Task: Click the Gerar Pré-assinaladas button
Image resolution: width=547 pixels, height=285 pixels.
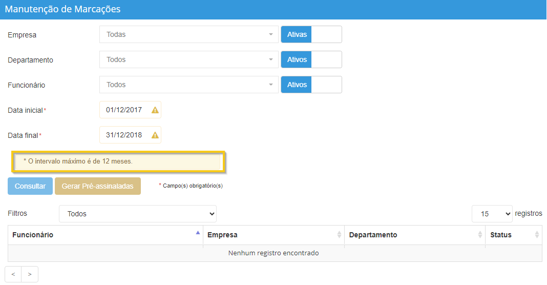Action: click(x=97, y=186)
